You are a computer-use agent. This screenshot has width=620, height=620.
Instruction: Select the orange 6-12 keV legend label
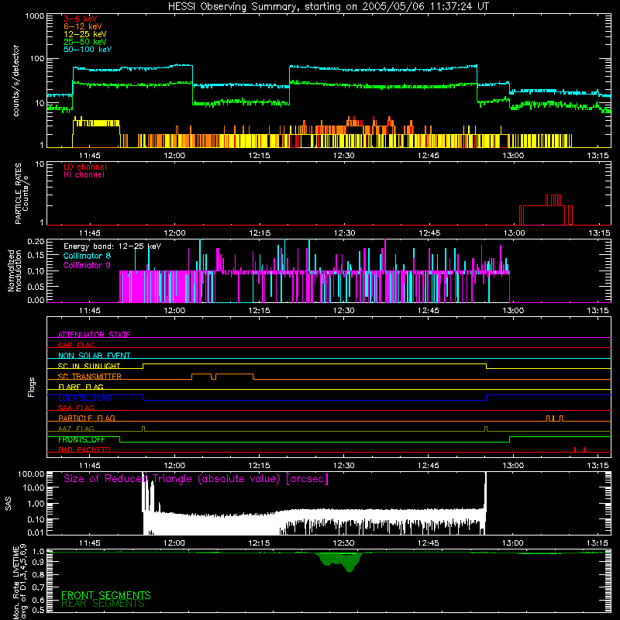tap(83, 26)
